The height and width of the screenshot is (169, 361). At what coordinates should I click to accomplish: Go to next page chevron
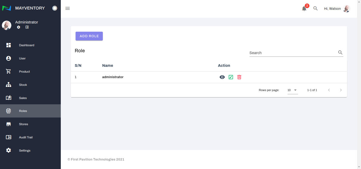pyautogui.click(x=341, y=90)
